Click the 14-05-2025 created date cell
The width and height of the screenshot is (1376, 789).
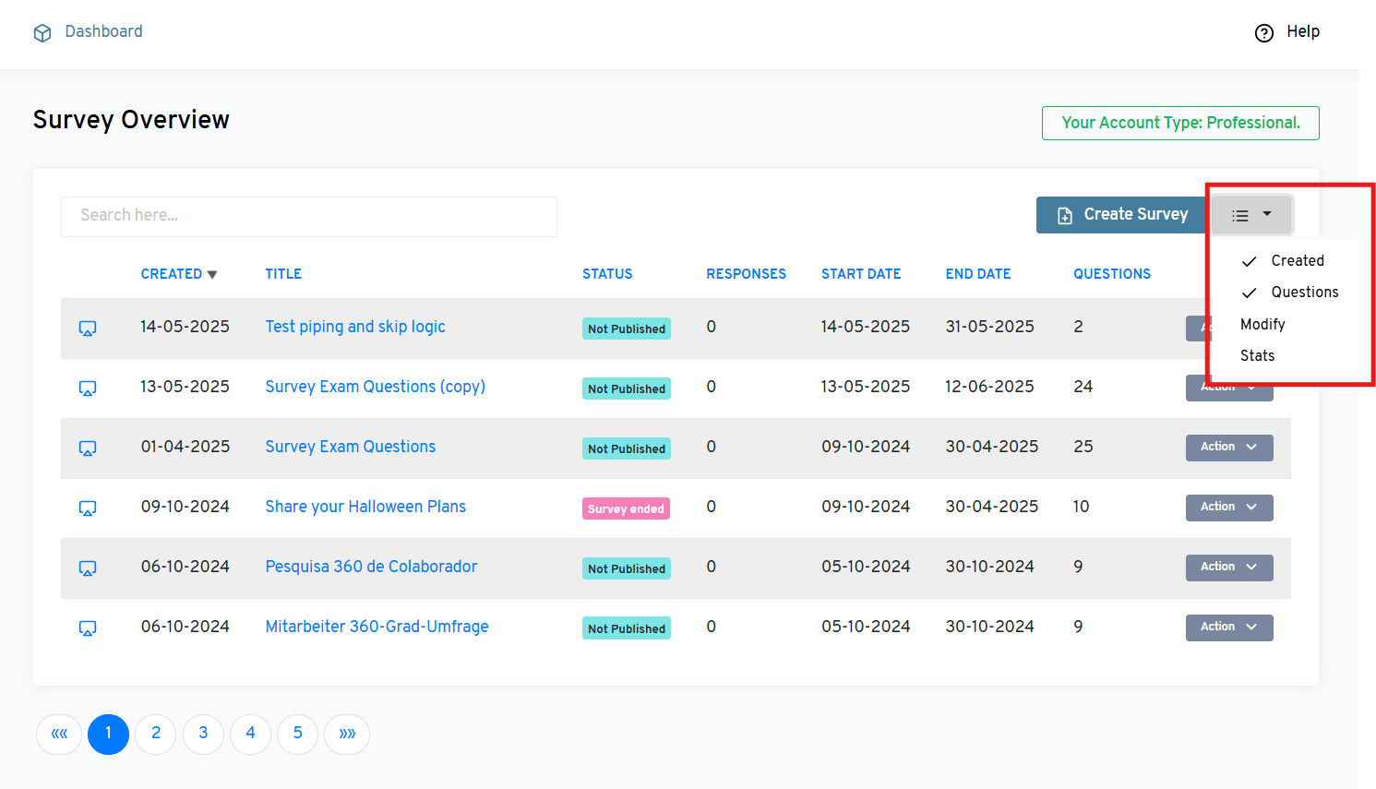(185, 327)
